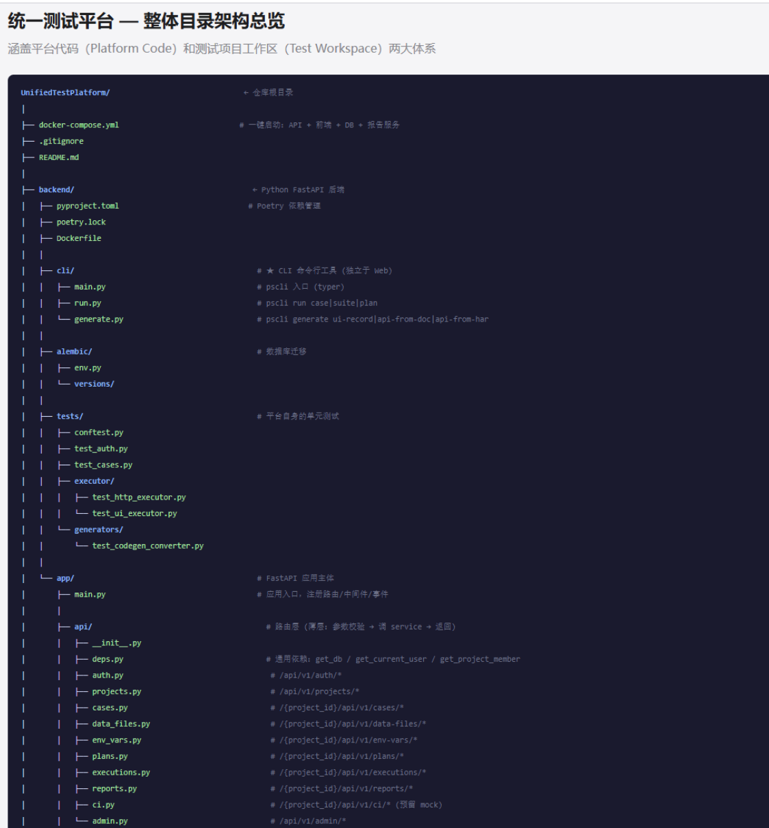
Task: Click the reports.py entry
Action: click(x=114, y=789)
